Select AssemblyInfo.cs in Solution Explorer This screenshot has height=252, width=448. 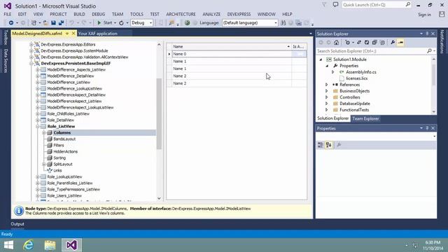(x=361, y=72)
